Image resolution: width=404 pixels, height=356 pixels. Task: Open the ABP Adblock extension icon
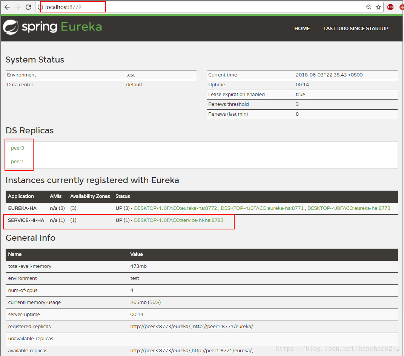390,7
